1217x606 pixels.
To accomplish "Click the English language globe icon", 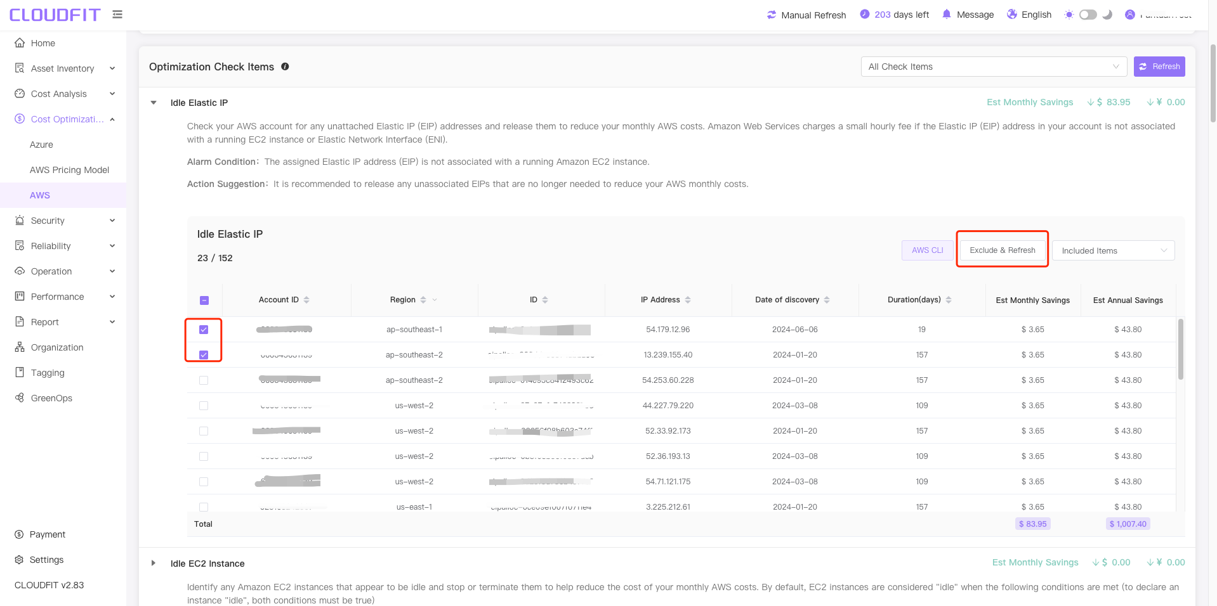I will [x=1012, y=14].
